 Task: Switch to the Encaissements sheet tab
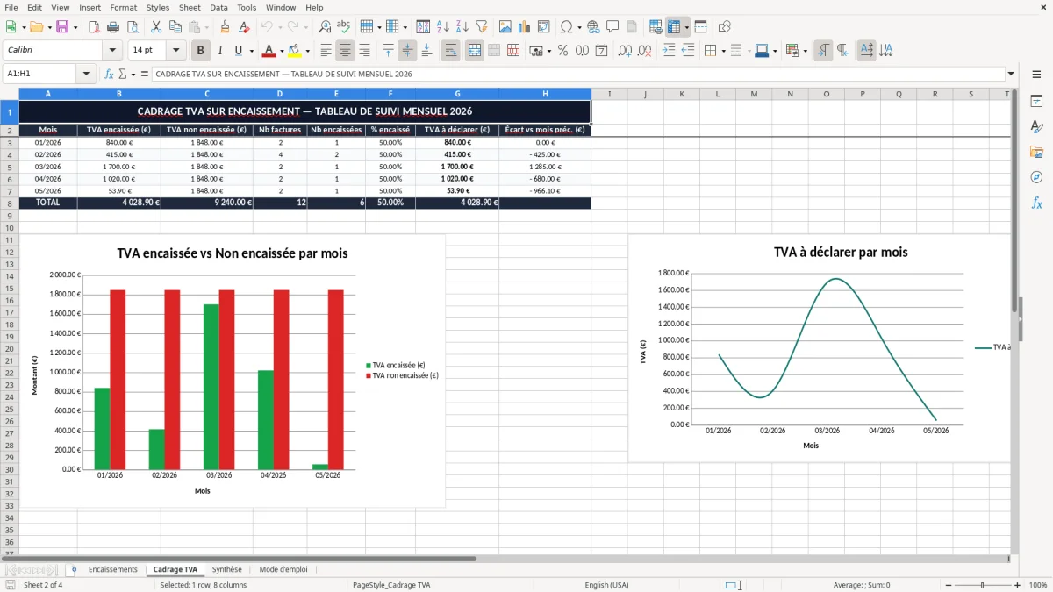[x=113, y=570]
